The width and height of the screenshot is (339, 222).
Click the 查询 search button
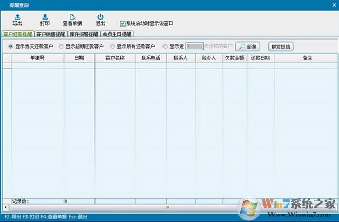tap(248, 47)
